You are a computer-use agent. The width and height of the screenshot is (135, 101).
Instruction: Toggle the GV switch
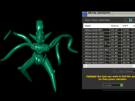pyautogui.click(x=128, y=20)
